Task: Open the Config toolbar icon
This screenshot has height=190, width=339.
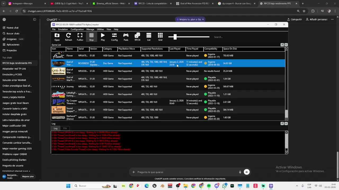Action: tap(114, 37)
